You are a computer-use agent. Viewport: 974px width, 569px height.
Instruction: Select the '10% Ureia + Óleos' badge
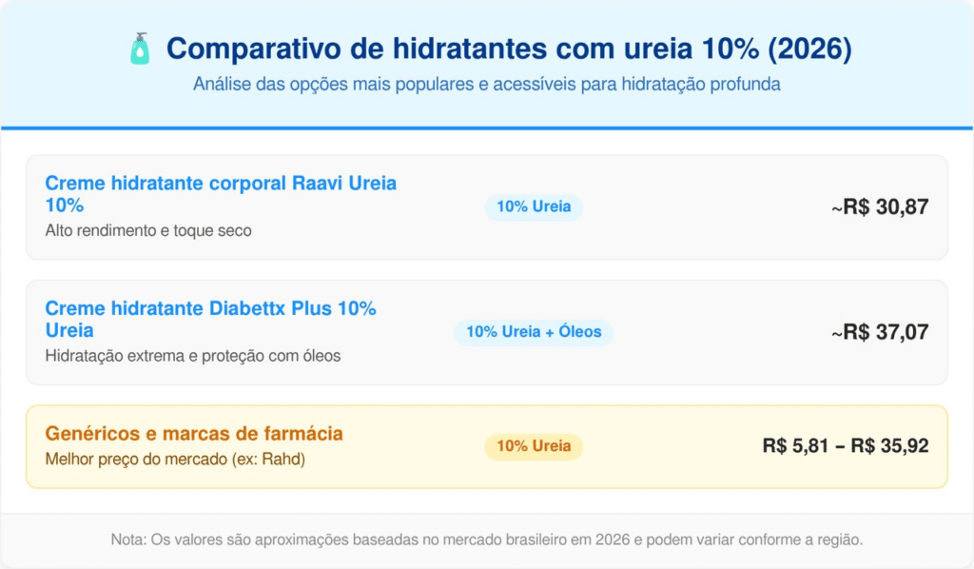(534, 332)
